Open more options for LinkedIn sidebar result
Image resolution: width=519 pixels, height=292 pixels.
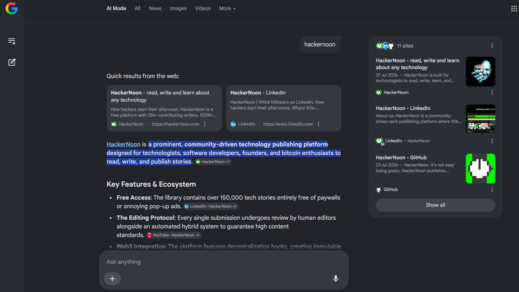492,141
